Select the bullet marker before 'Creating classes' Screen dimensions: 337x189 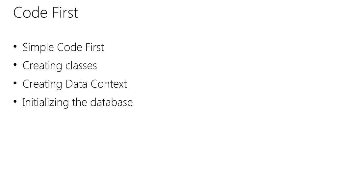pyautogui.click(x=15, y=65)
